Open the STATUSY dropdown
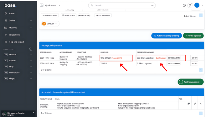The width and height of the screenshot is (205, 120). [x=50, y=24]
